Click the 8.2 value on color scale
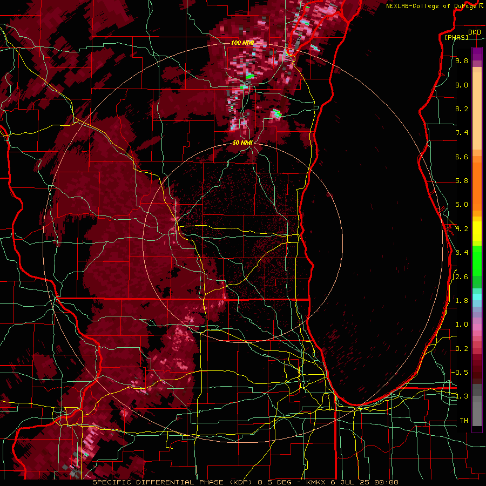Viewport: 486px width, 486px height. (462, 109)
